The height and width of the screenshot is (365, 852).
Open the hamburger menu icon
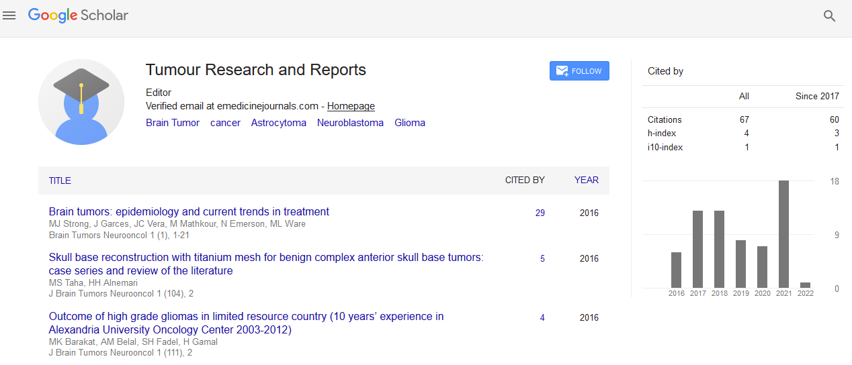9,15
